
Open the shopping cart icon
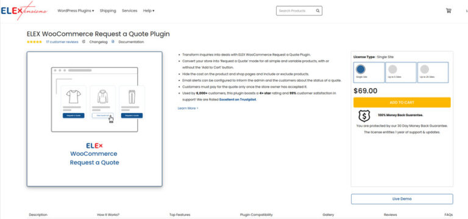point(448,11)
